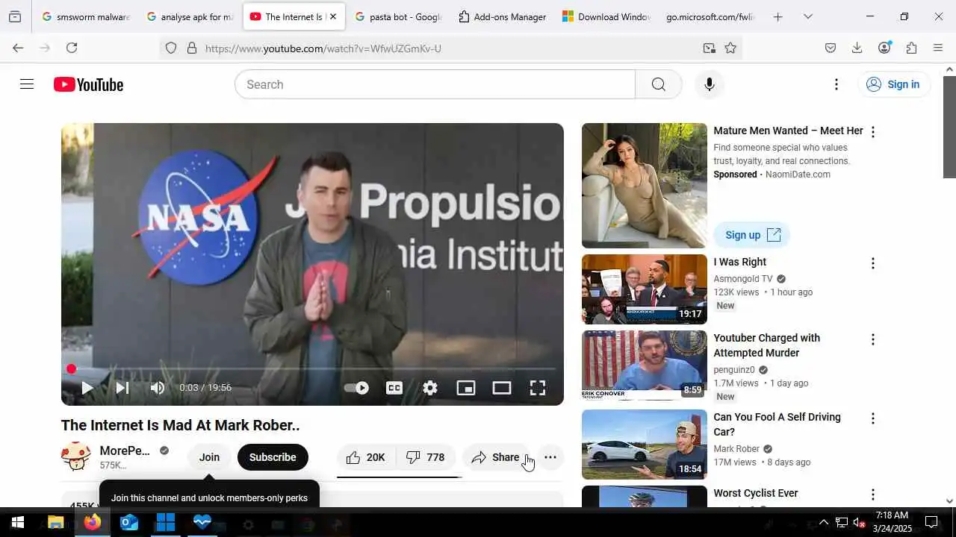
Task: Open YouTube settings three-dot menu
Action: tap(836, 84)
